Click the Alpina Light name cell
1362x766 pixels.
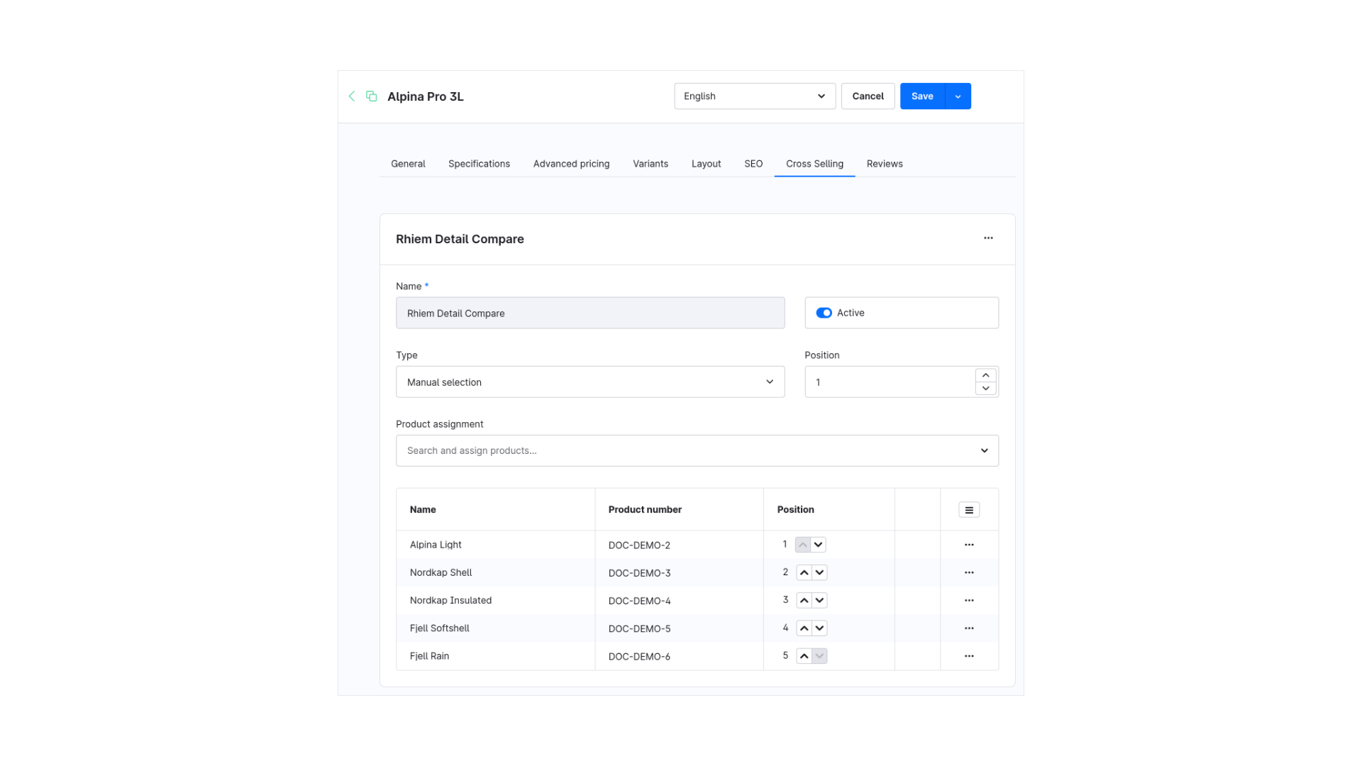pyautogui.click(x=495, y=545)
